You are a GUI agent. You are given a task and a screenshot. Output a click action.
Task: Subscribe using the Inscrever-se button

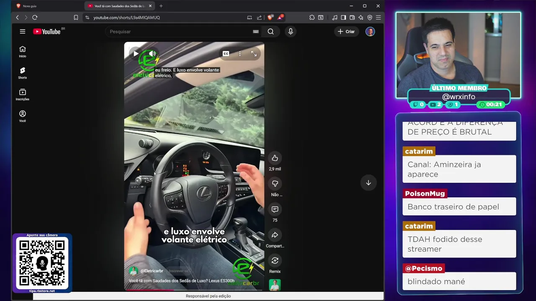click(x=179, y=271)
